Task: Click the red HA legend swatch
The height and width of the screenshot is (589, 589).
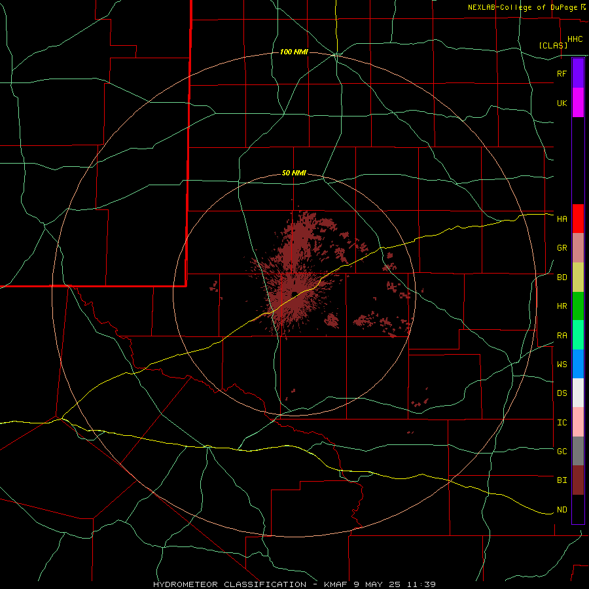Action: click(x=578, y=219)
